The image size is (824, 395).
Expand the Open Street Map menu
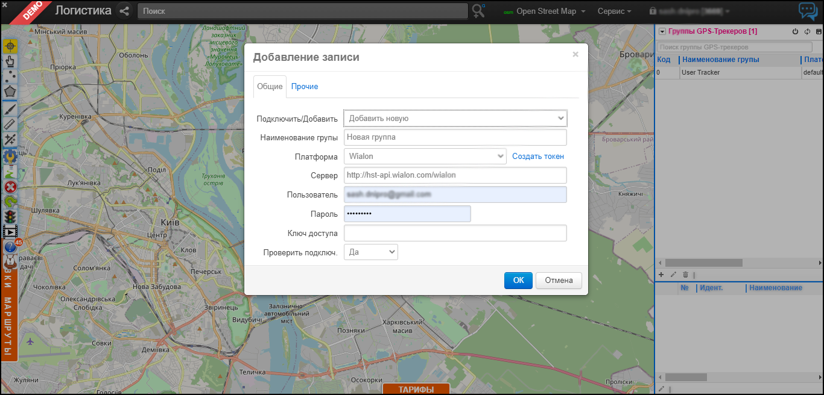547,11
